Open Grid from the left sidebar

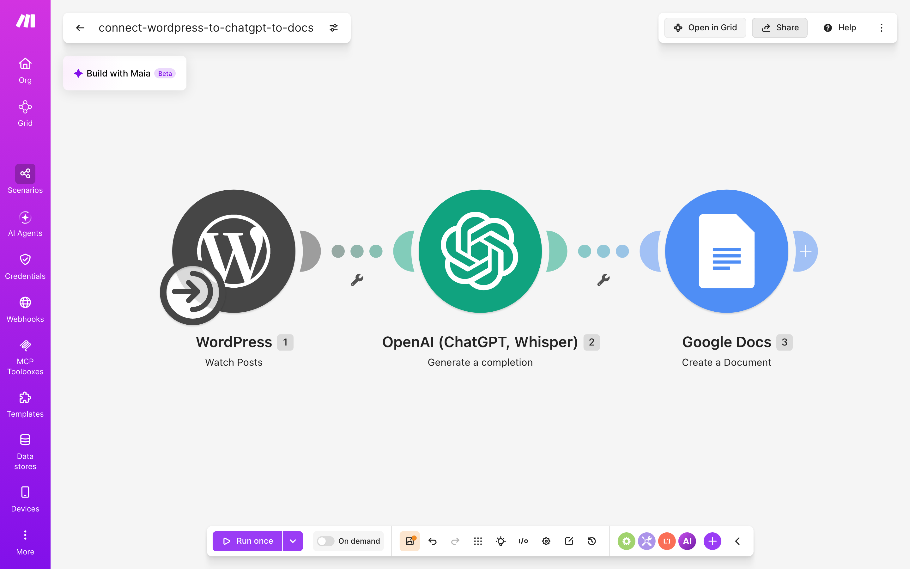click(x=25, y=114)
